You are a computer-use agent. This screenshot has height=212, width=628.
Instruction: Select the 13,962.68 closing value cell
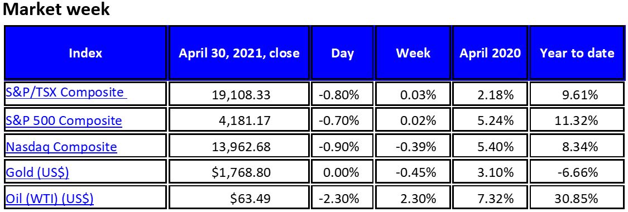point(239,146)
